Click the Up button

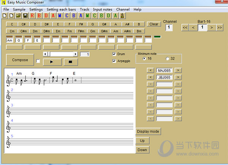pyautogui.click(x=142, y=141)
